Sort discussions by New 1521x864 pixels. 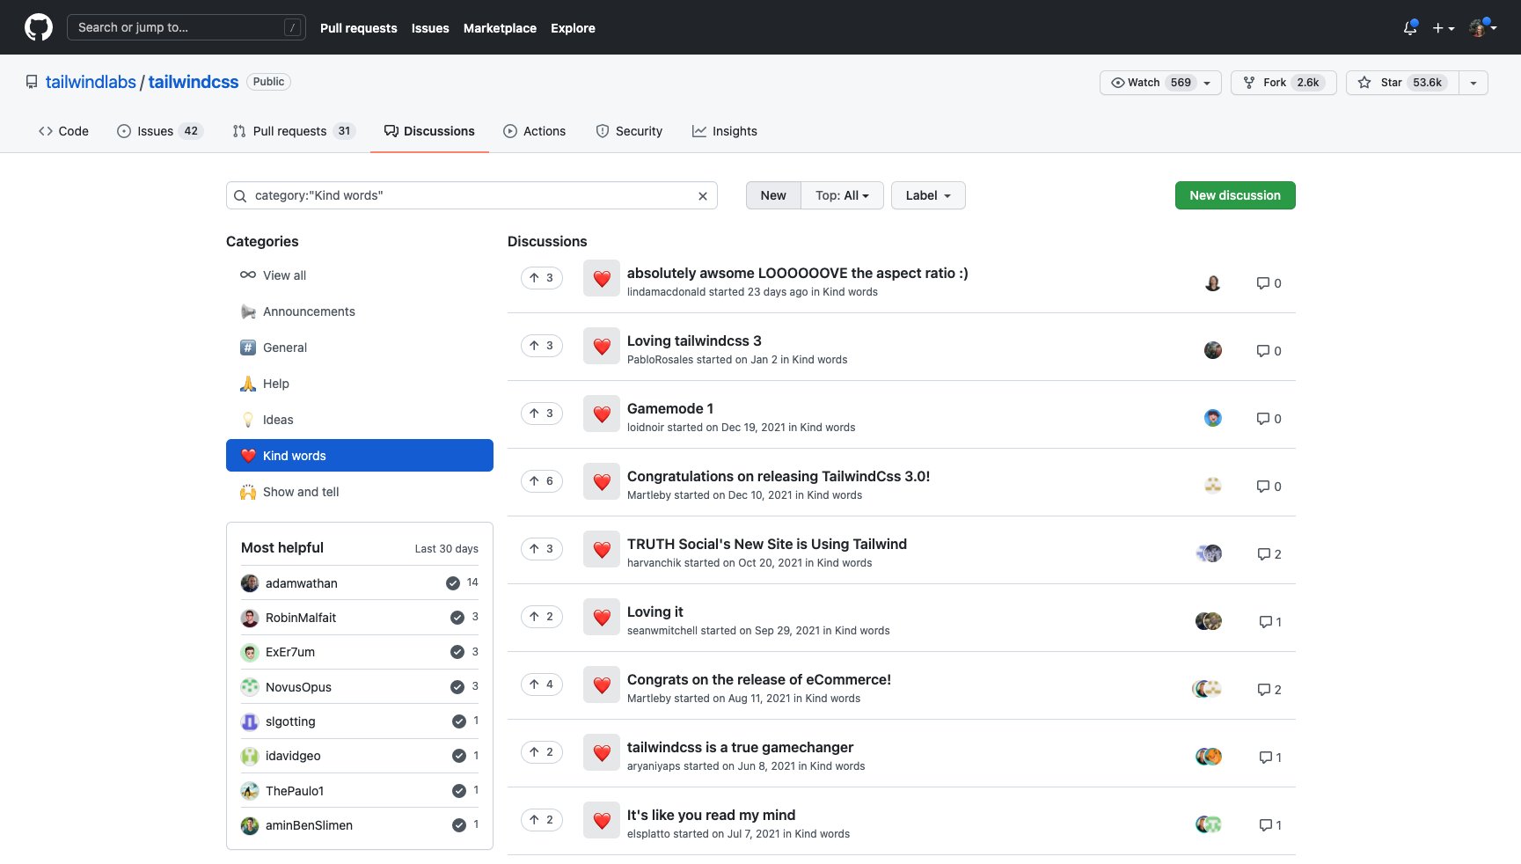click(773, 195)
